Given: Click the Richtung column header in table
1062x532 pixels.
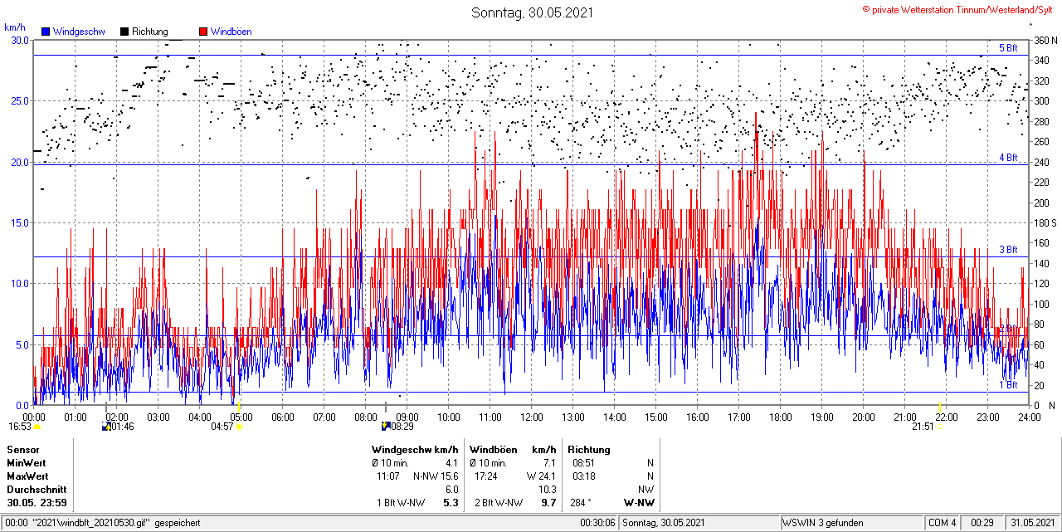Looking at the screenshot, I should 589,450.
